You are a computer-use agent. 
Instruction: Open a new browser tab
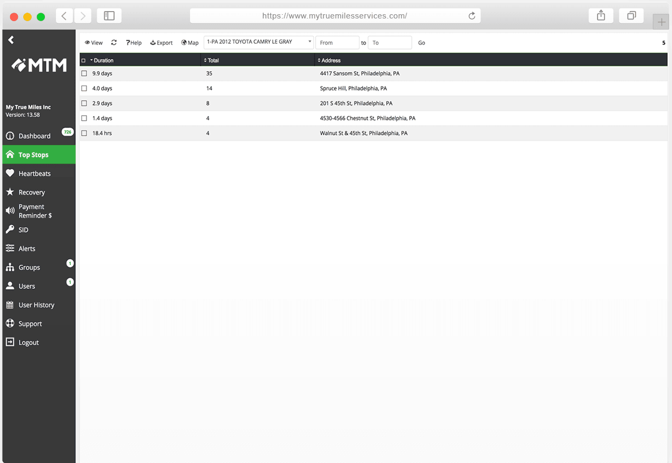[661, 22]
